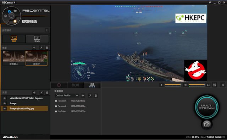Switch to Multi capture mode
Screen dimensions: 227x140
(x=14, y=39)
